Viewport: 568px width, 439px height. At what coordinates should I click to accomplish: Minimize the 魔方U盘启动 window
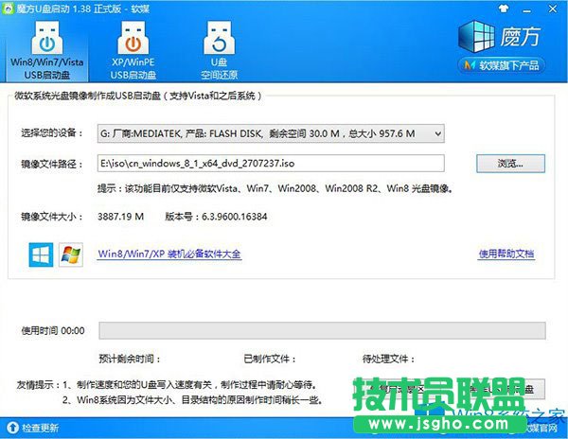pos(527,9)
